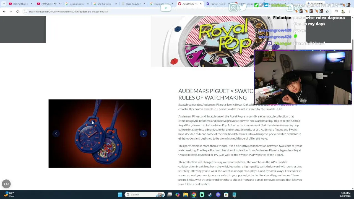This screenshot has height=199, width=354.
Task: Open File Explorer from taskbar
Action: (x=186, y=195)
